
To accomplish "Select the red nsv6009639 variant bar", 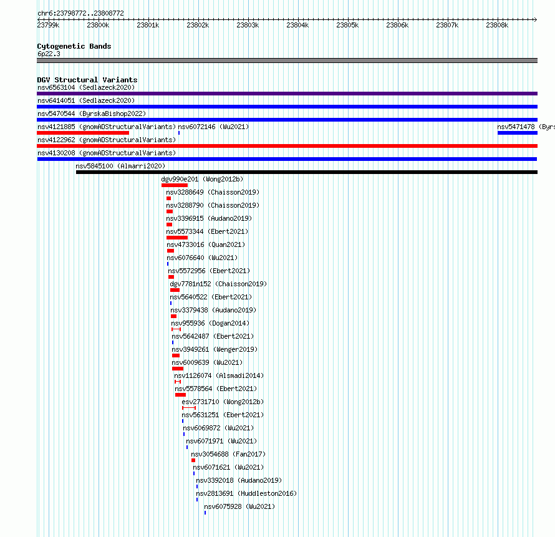I will [178, 369].
